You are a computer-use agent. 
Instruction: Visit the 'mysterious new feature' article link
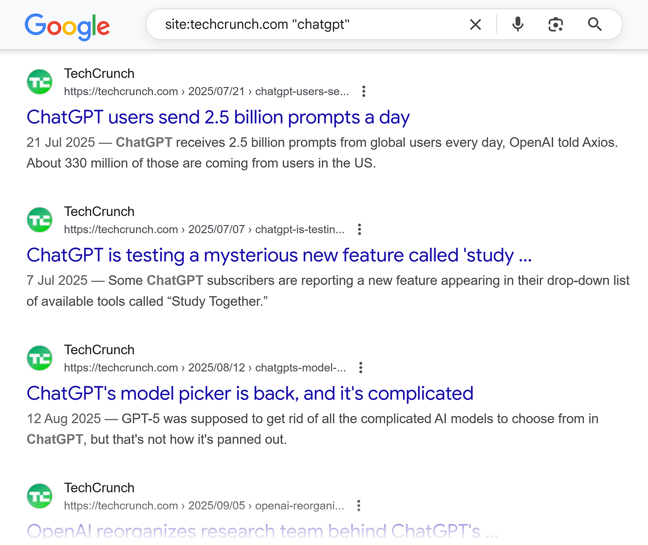[x=279, y=255]
